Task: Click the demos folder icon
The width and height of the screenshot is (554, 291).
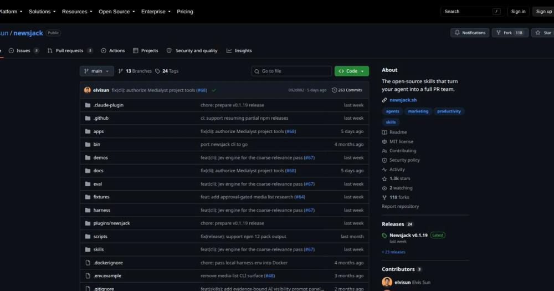Action: tap(88, 157)
